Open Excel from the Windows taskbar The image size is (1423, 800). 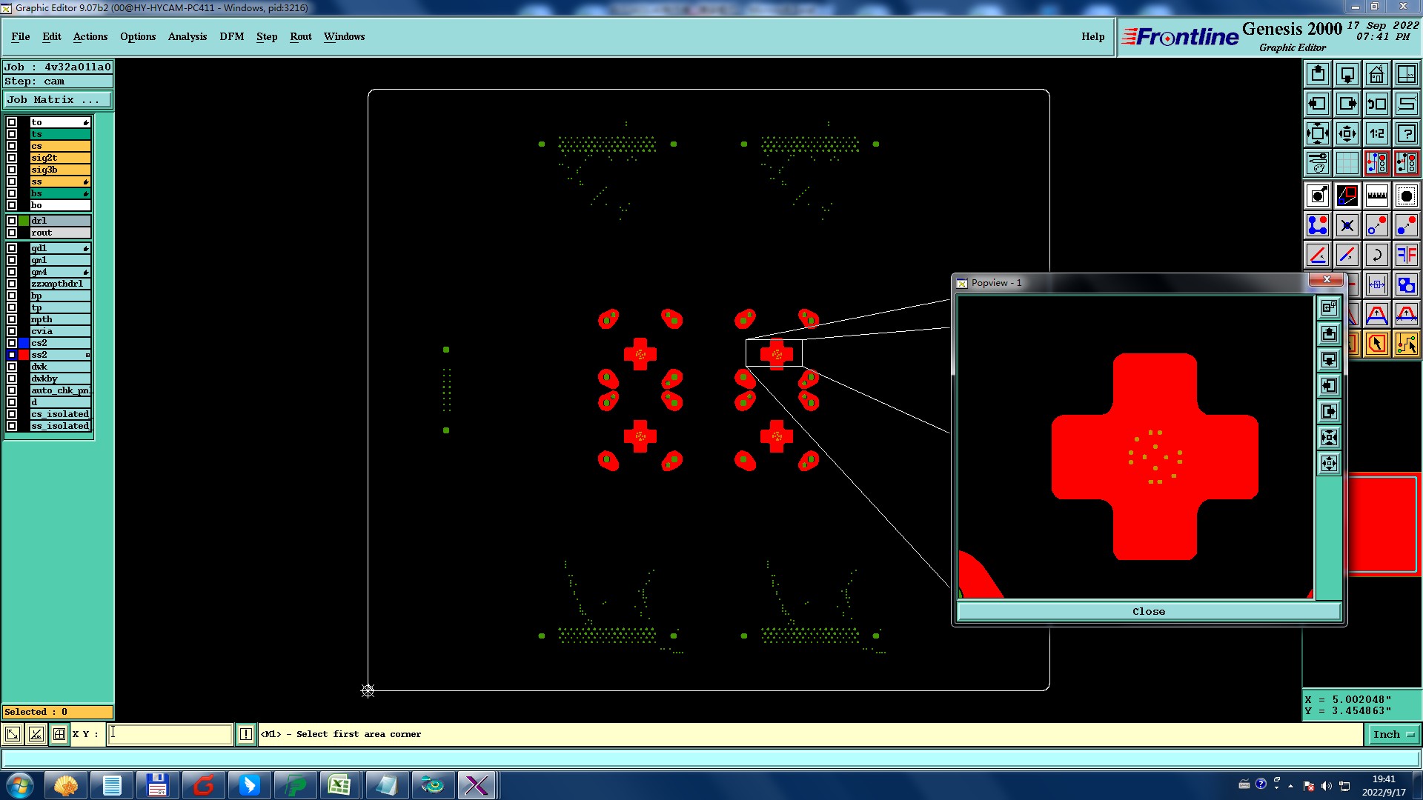339,784
